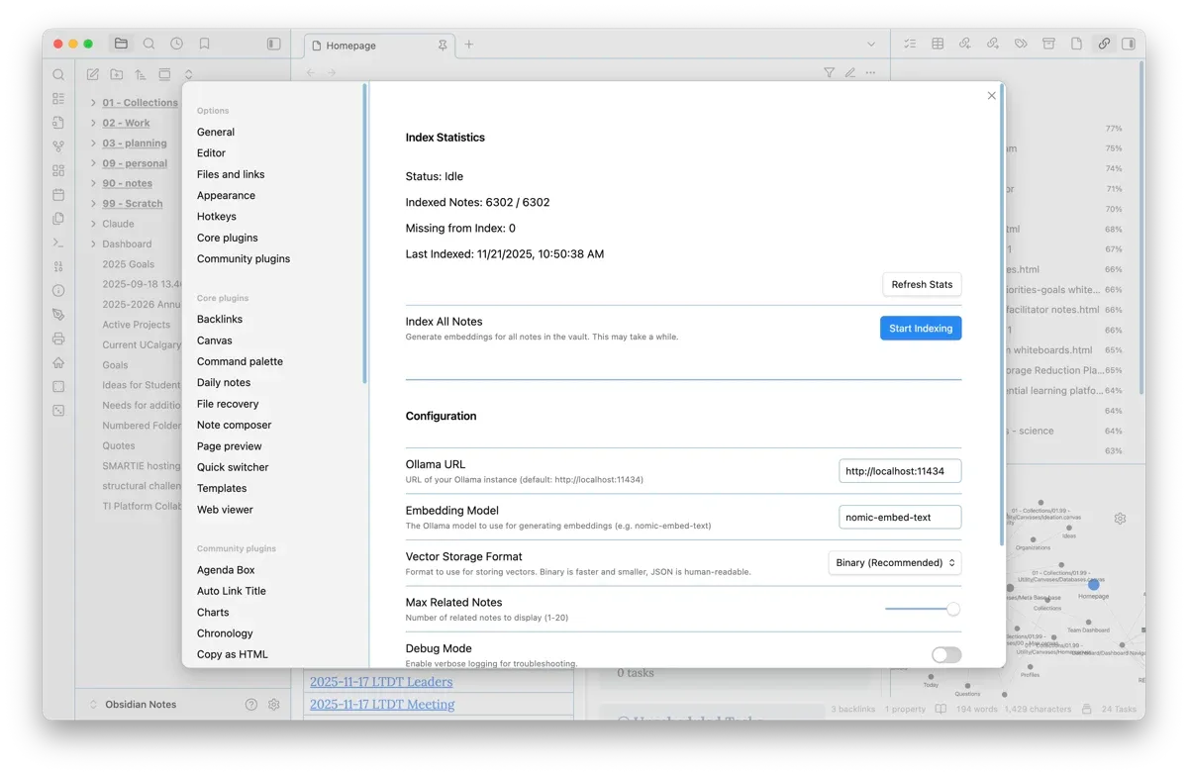Open the General settings section
The height and width of the screenshot is (776, 1188).
coord(216,132)
